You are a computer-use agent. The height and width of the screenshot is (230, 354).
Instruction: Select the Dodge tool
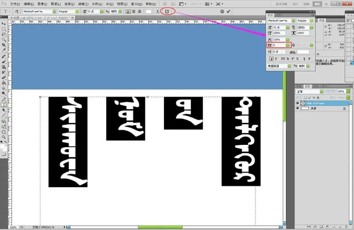tap(4, 93)
